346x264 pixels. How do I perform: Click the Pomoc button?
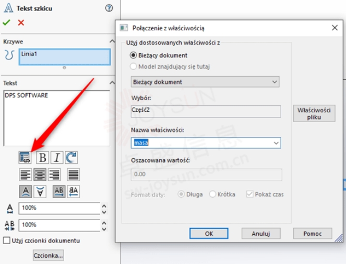pos(313,233)
